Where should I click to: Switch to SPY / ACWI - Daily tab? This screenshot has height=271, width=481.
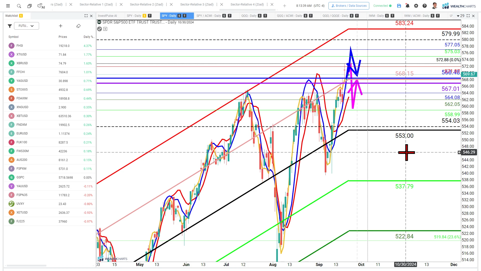click(209, 16)
